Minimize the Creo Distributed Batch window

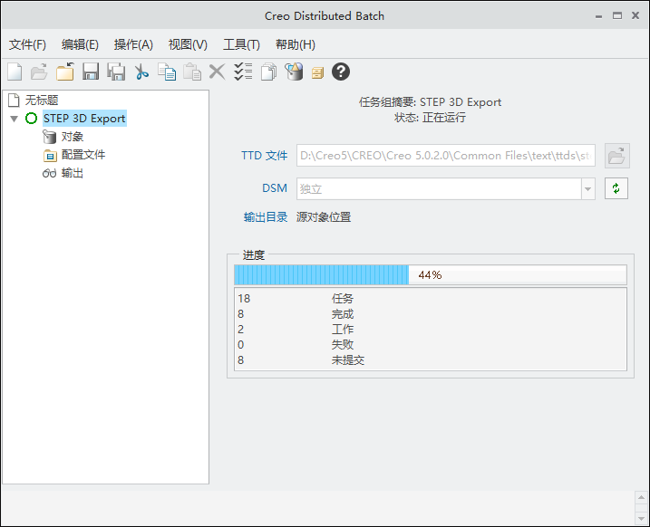598,16
